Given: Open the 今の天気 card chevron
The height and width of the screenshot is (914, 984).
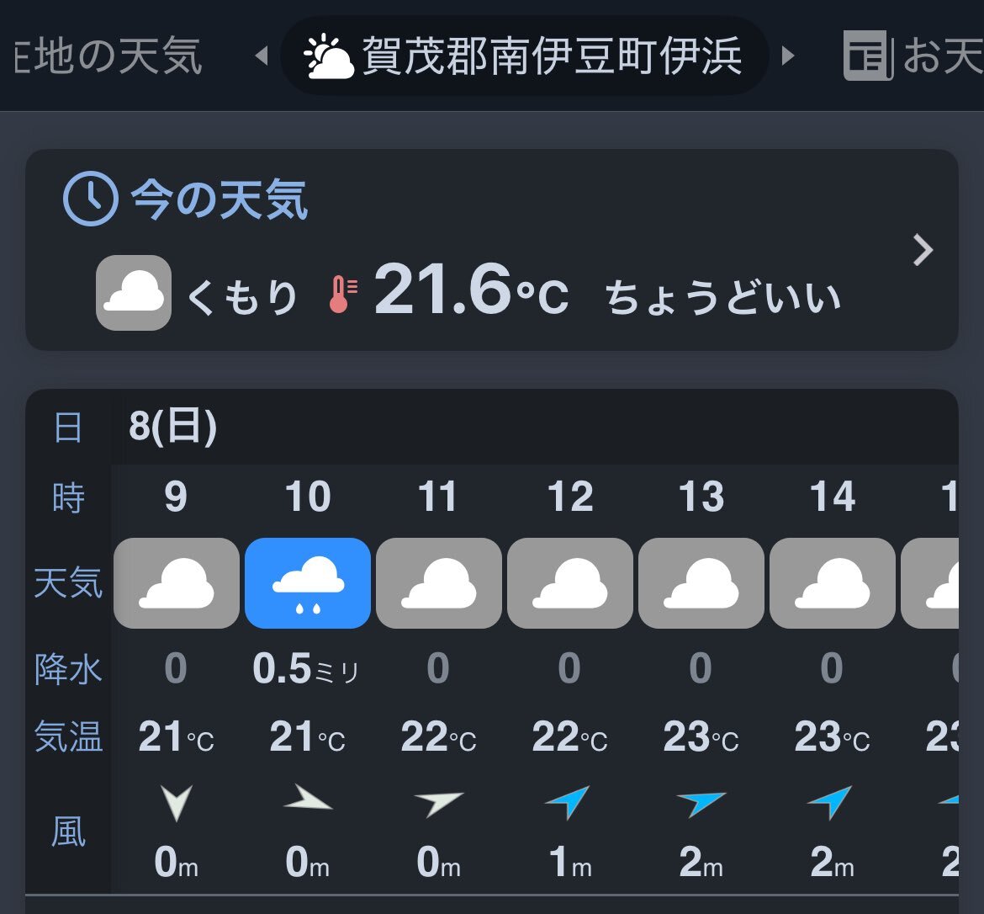Looking at the screenshot, I should click(923, 251).
